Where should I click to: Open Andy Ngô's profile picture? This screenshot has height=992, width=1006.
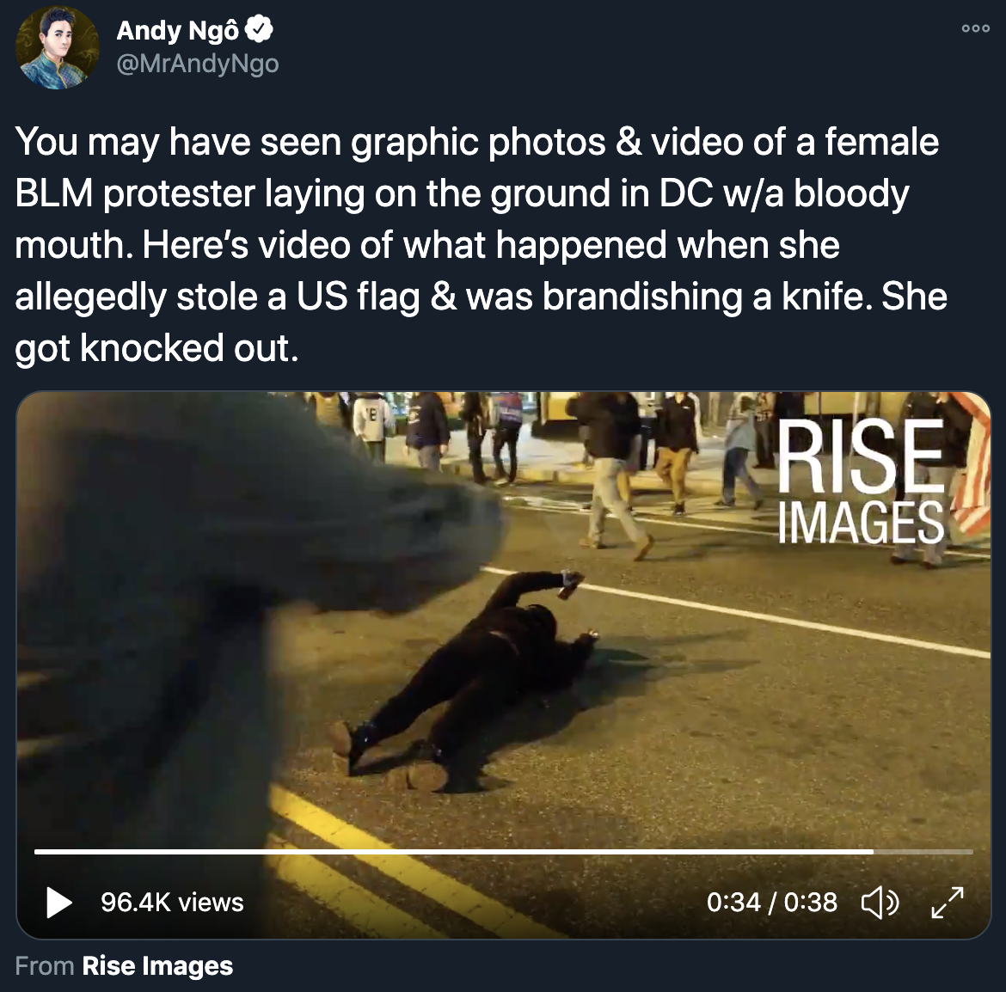click(57, 48)
